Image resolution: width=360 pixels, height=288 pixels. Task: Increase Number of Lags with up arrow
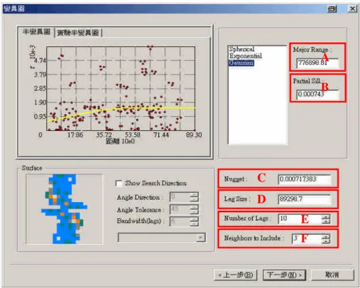click(x=326, y=216)
